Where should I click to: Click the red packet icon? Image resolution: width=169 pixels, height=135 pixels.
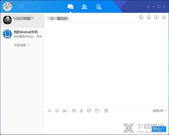(x=106, y=111)
